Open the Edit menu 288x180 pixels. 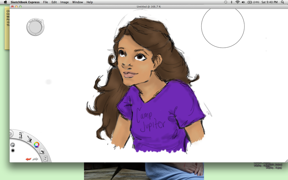pyautogui.click(x=54, y=2)
